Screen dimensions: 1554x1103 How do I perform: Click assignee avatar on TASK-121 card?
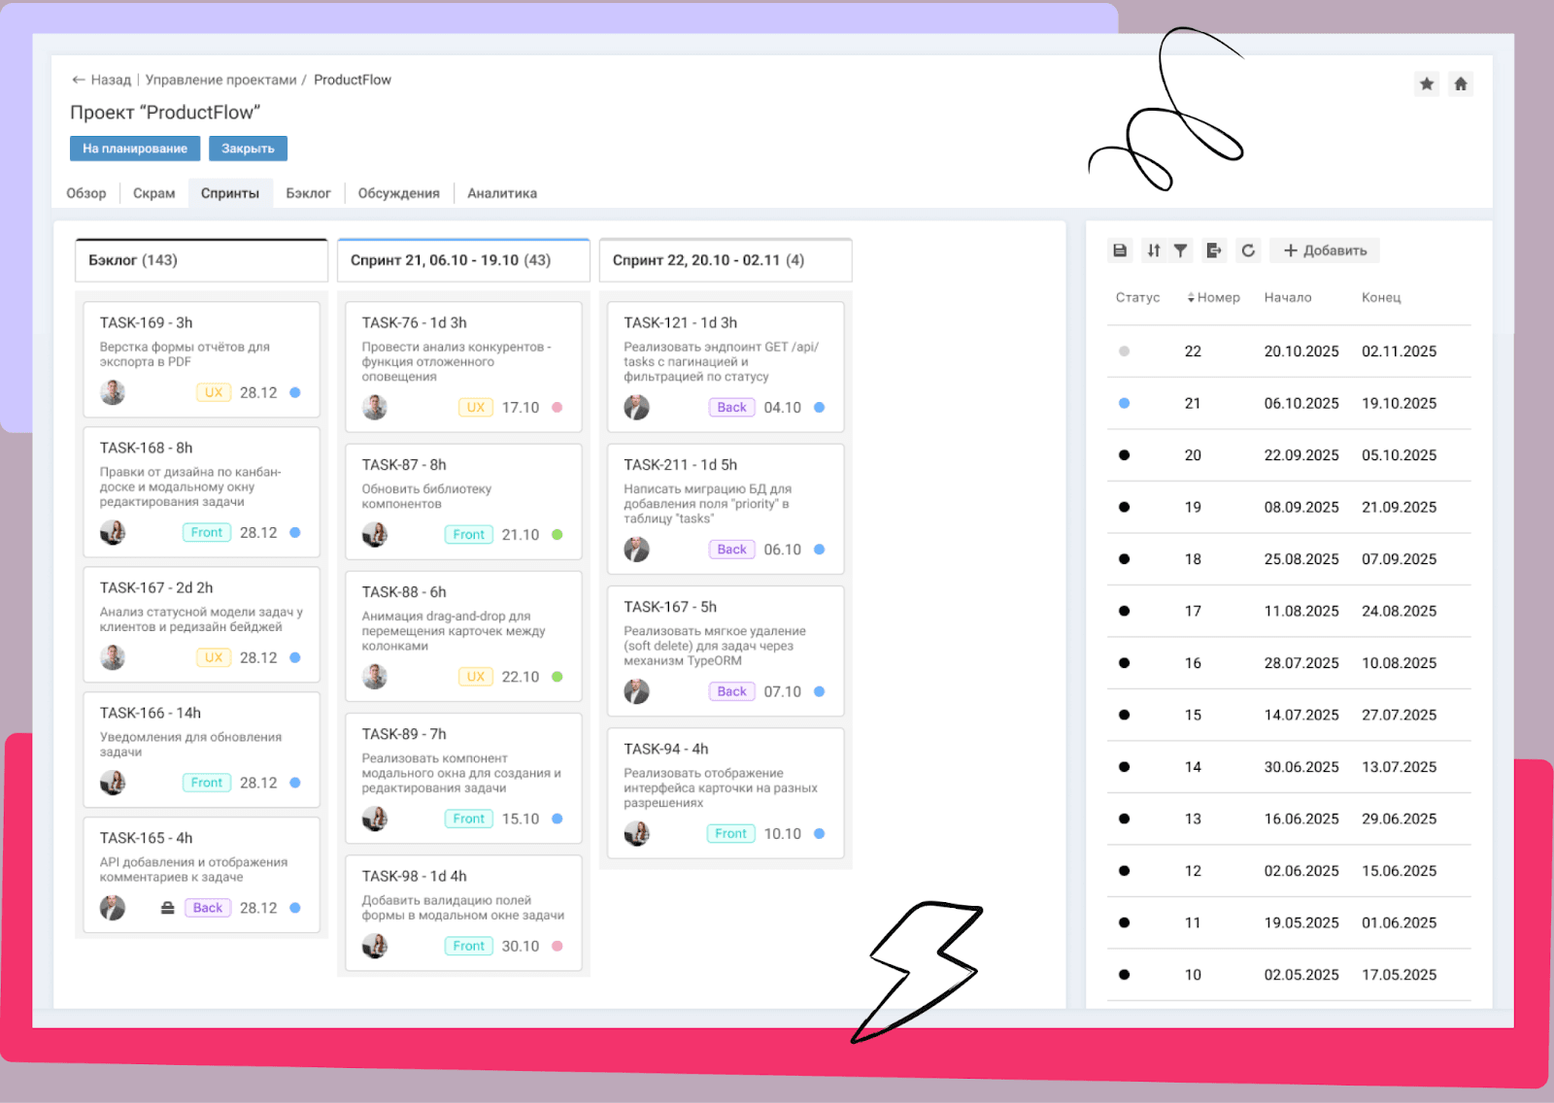pos(636,408)
